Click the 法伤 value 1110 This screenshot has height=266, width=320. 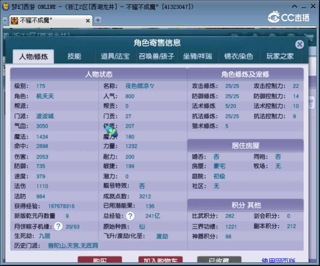tap(42, 186)
